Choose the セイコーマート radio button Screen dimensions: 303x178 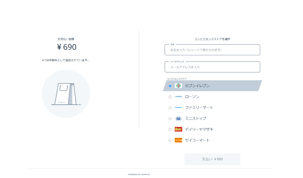click(170, 141)
